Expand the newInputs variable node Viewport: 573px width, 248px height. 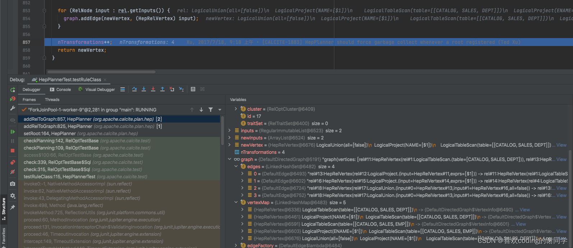pos(229,138)
